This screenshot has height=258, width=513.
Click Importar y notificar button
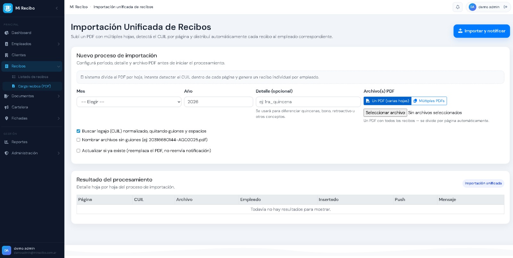[482, 31]
